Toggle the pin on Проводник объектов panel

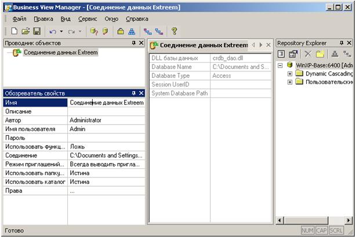coord(133,43)
